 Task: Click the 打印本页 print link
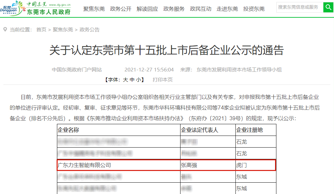[163, 80]
